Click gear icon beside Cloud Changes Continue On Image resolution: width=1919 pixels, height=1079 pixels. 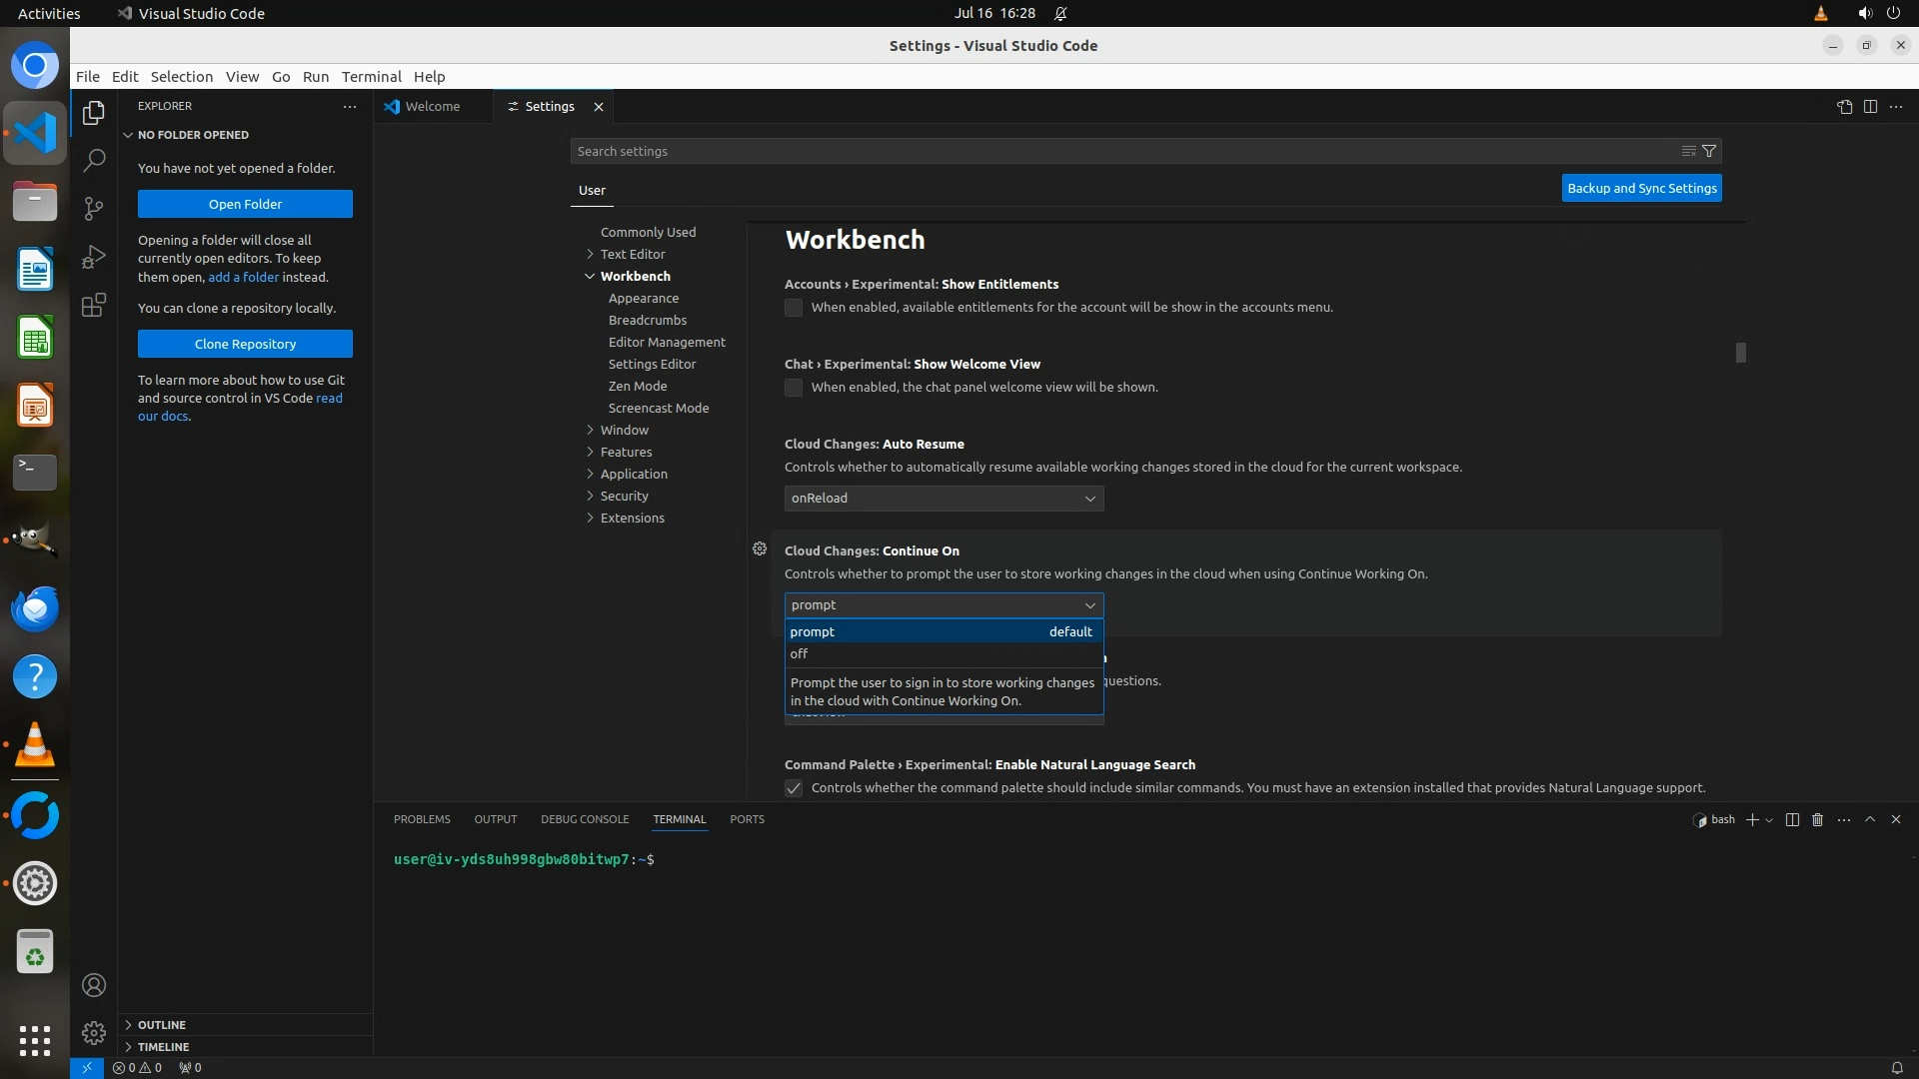(760, 548)
